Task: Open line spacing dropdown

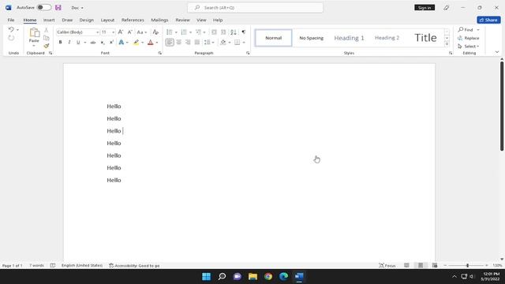Action: [209, 42]
